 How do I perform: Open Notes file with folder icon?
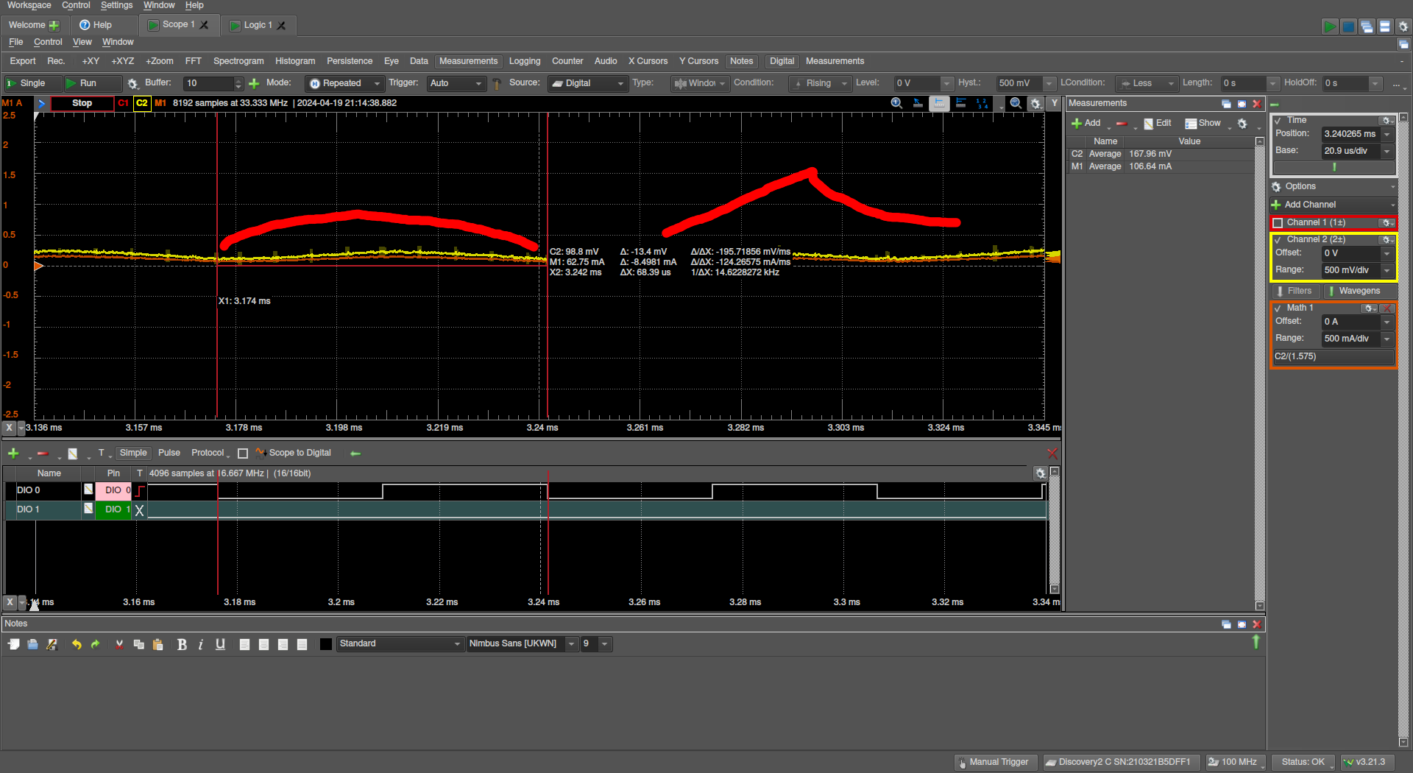point(32,644)
